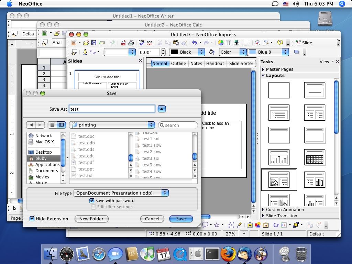352x264 pixels.
Task: Open the Black line color selector
Action: click(187, 52)
